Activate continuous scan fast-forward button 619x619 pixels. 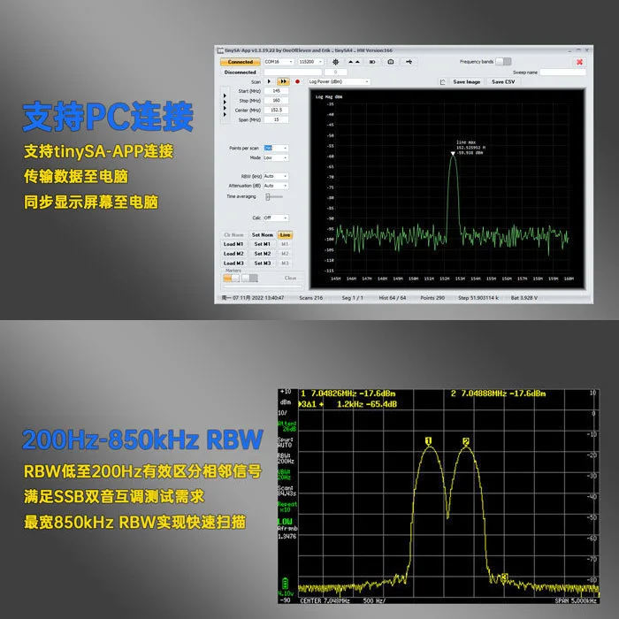283,81
